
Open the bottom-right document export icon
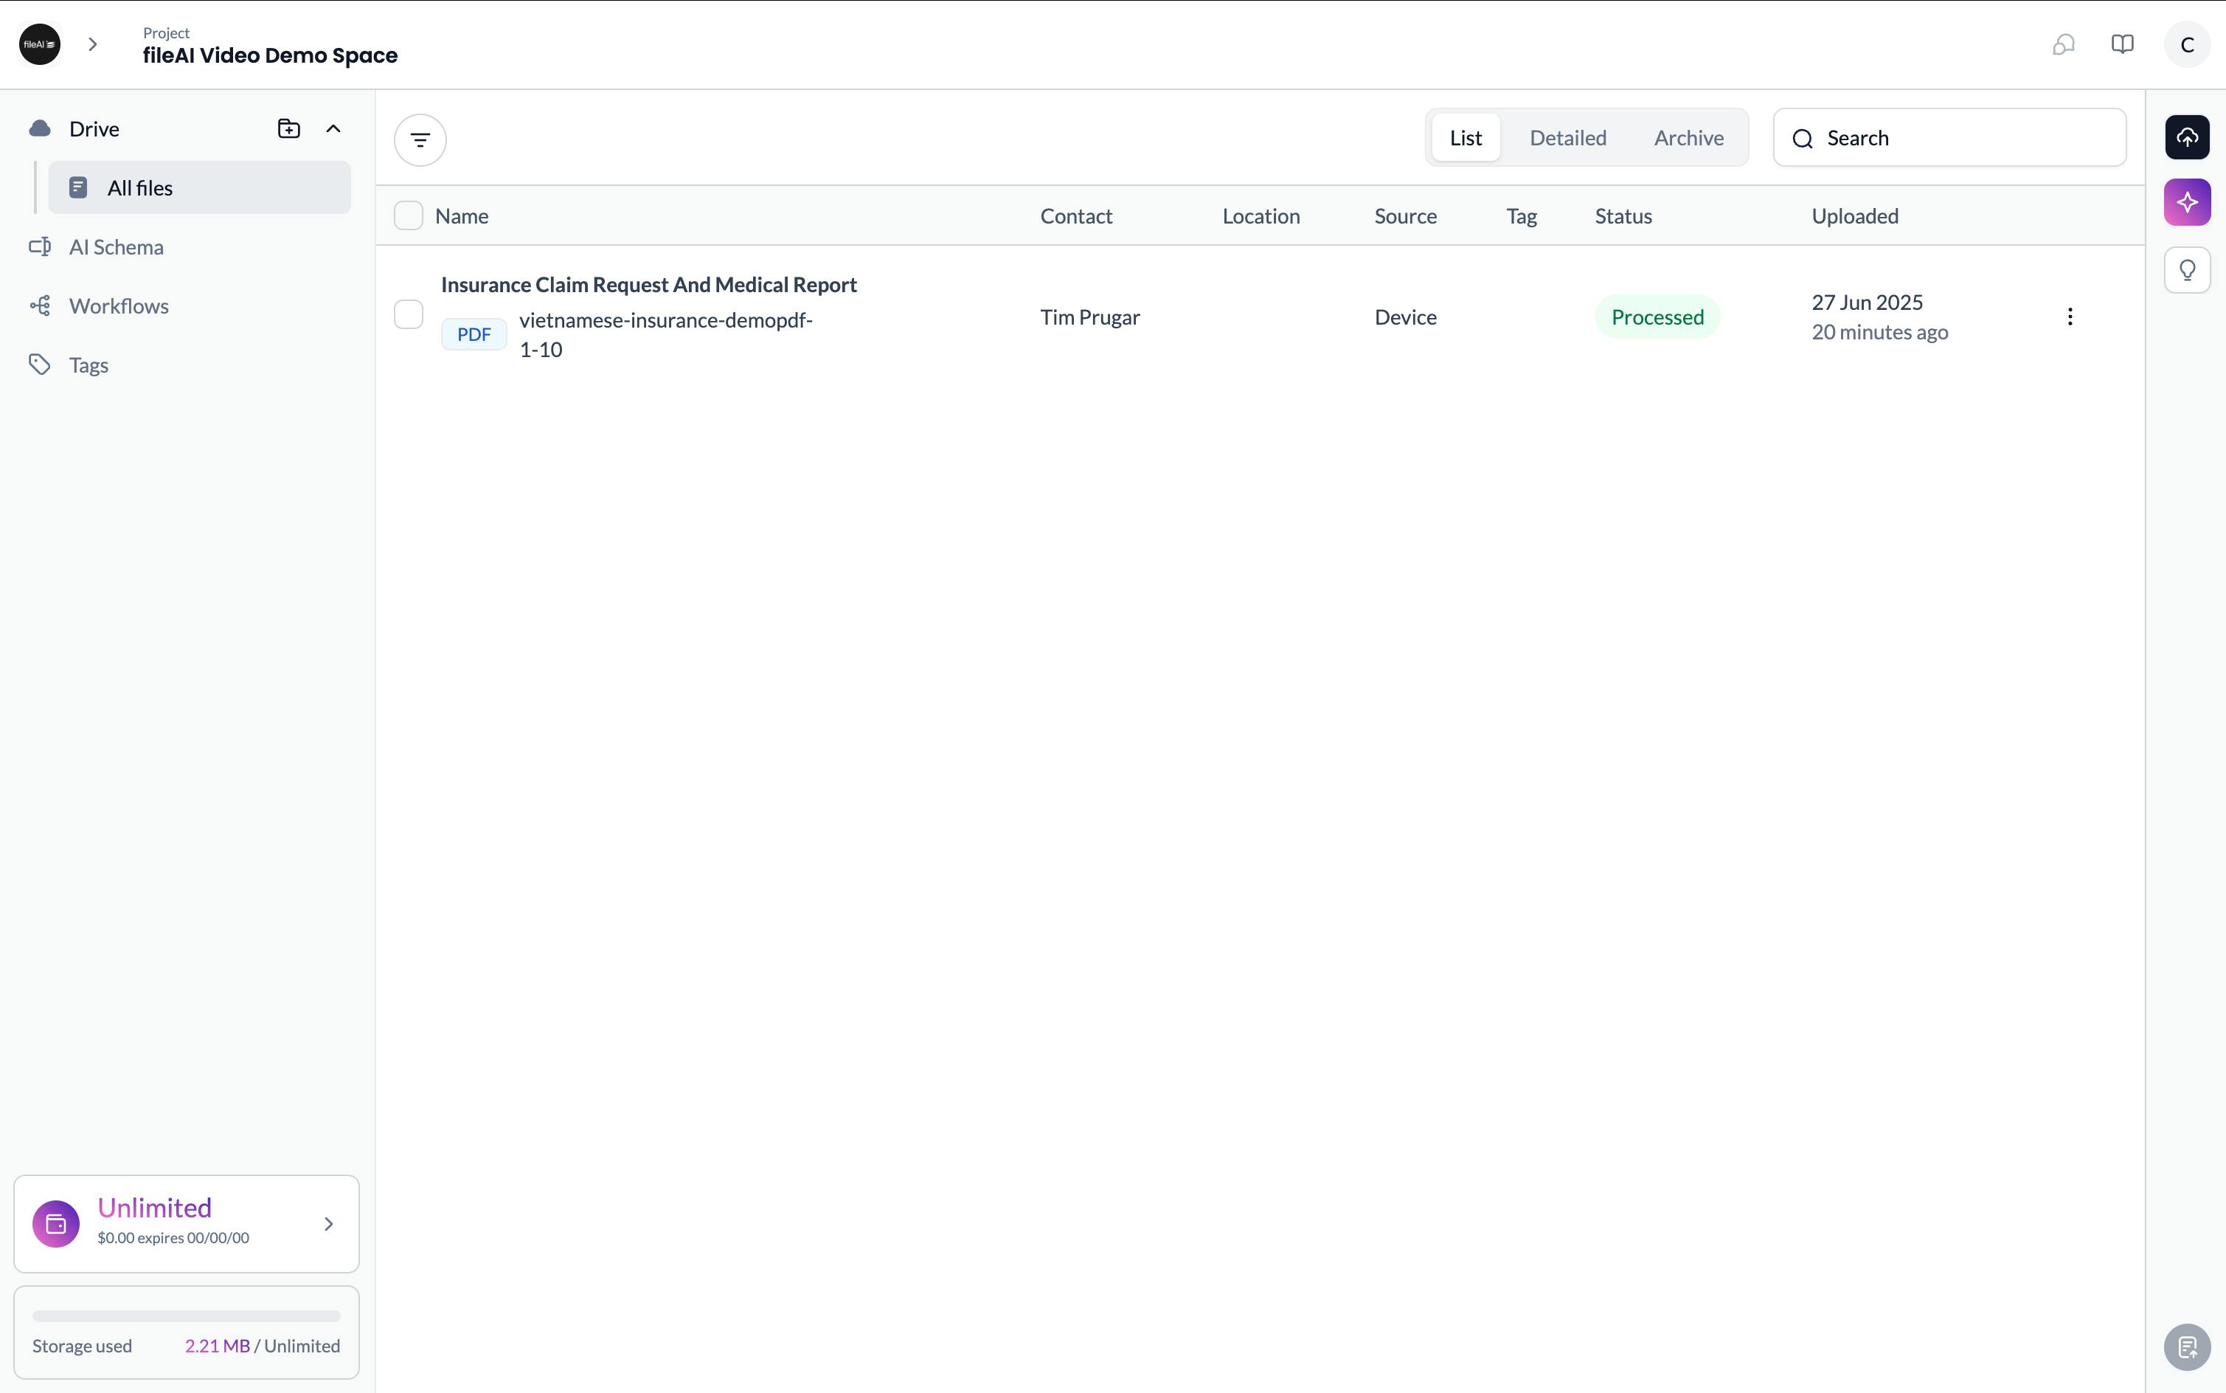tap(2188, 1347)
